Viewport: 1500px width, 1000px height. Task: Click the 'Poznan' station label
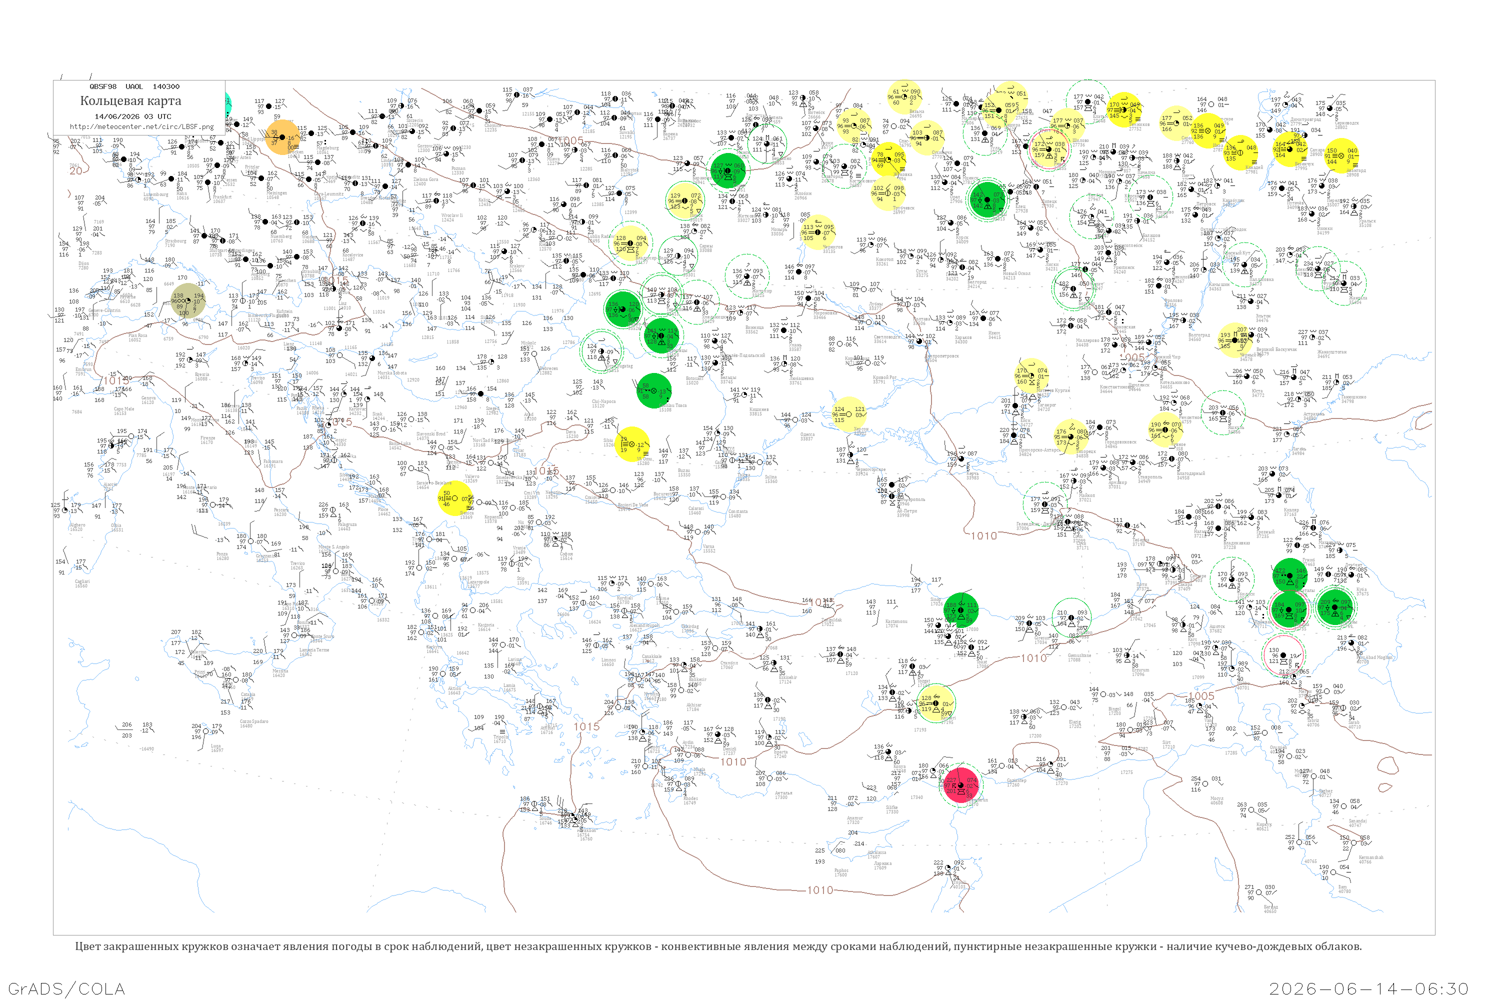[x=458, y=169]
